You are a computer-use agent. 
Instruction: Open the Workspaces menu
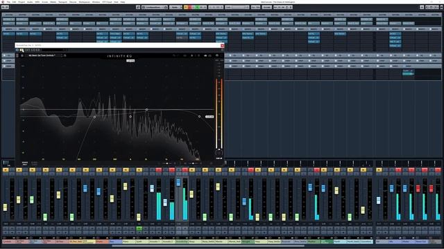click(x=85, y=1)
